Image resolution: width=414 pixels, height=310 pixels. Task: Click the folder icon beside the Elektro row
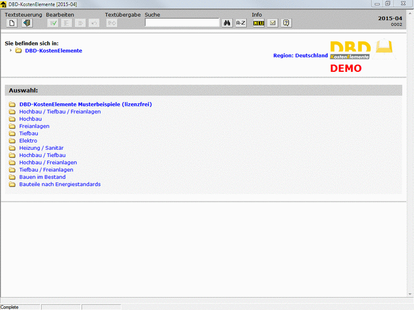[12, 141]
